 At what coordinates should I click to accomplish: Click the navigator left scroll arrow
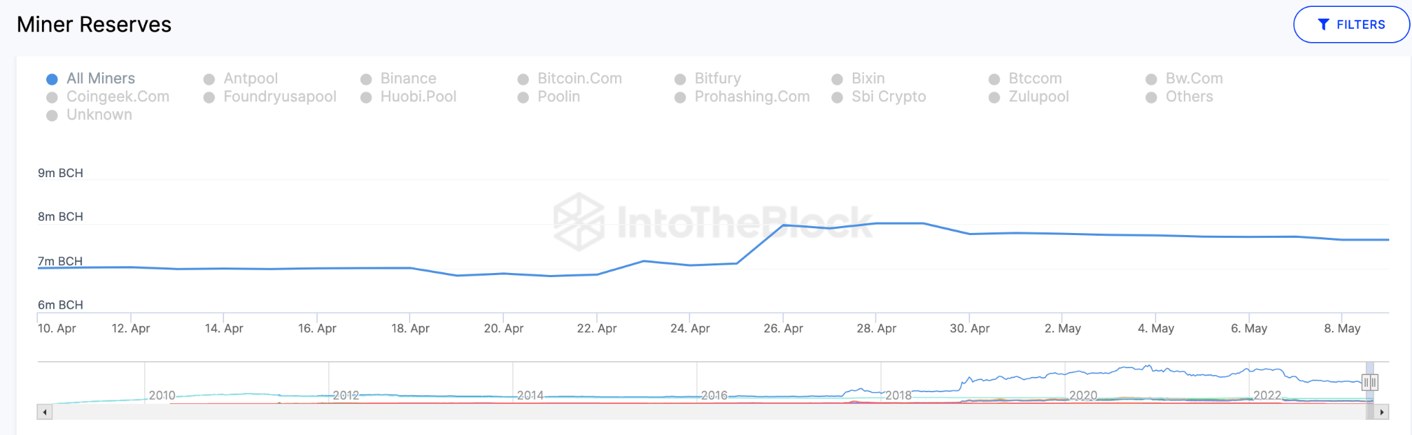[45, 412]
